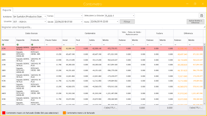Select the 2BD5 surtidor row cell
The height and width of the screenshot is (116, 207).
[8, 54]
